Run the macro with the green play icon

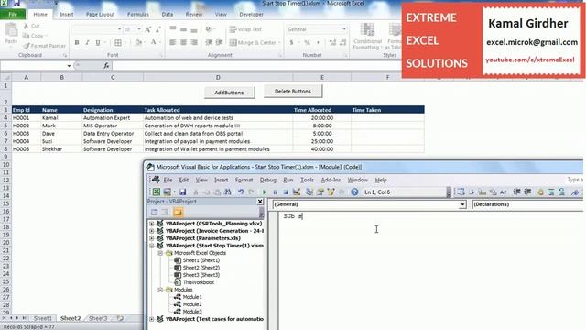coord(265,192)
